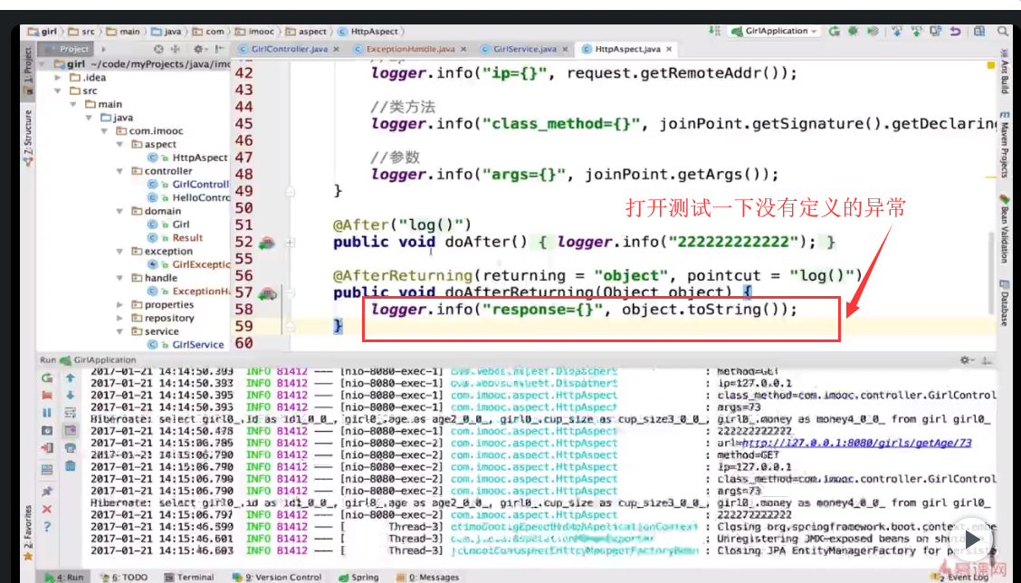Click scroll-from-source icon in Project panel header
Screen dimensions: 1021x583
click(x=158, y=49)
